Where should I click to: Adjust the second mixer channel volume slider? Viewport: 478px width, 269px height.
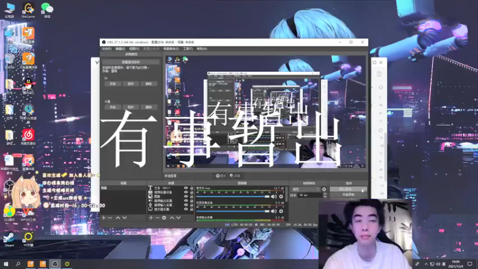233,211
